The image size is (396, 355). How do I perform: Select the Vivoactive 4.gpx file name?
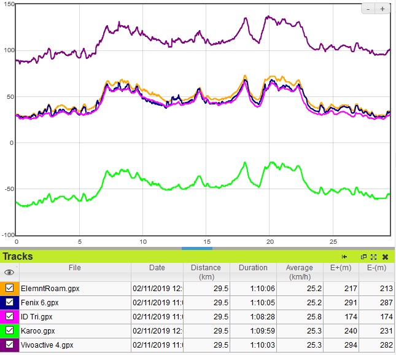(x=48, y=344)
